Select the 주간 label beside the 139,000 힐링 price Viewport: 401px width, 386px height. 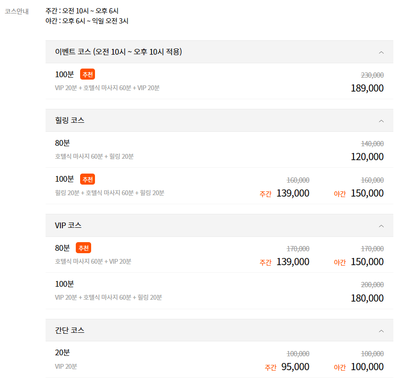(x=266, y=194)
